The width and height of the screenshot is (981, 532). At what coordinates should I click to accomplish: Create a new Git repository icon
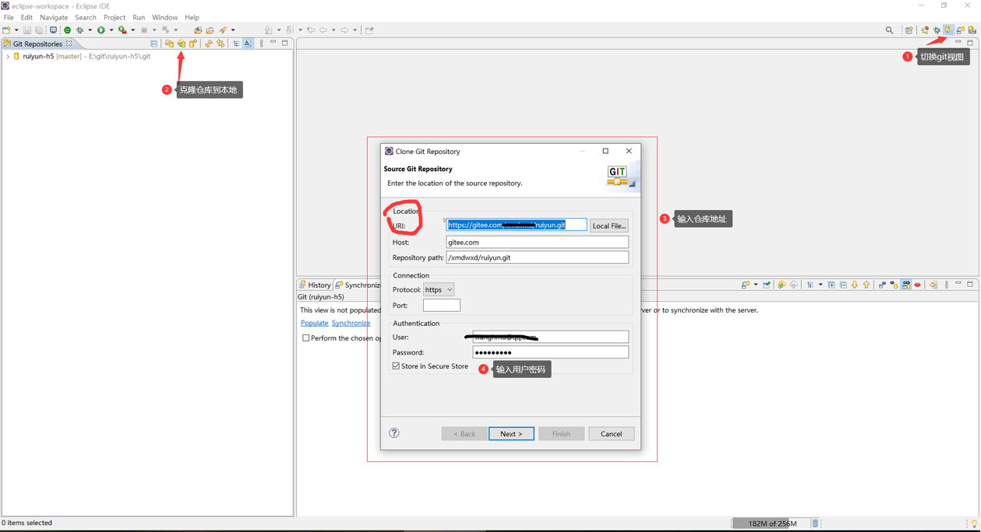(193, 44)
